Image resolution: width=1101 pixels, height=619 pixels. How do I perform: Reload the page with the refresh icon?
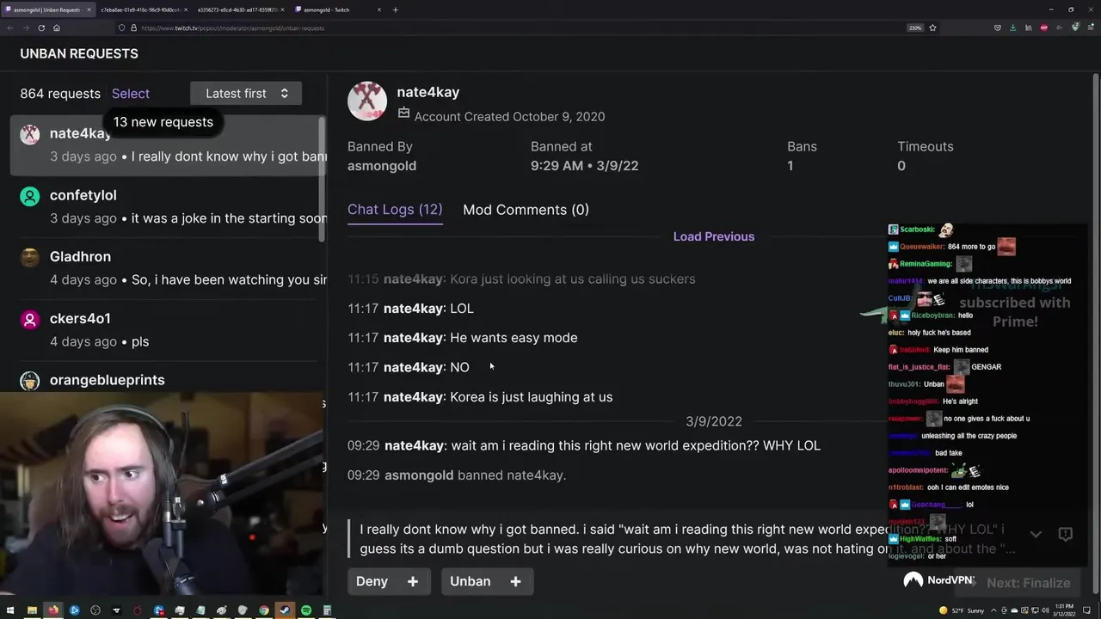tap(40, 28)
